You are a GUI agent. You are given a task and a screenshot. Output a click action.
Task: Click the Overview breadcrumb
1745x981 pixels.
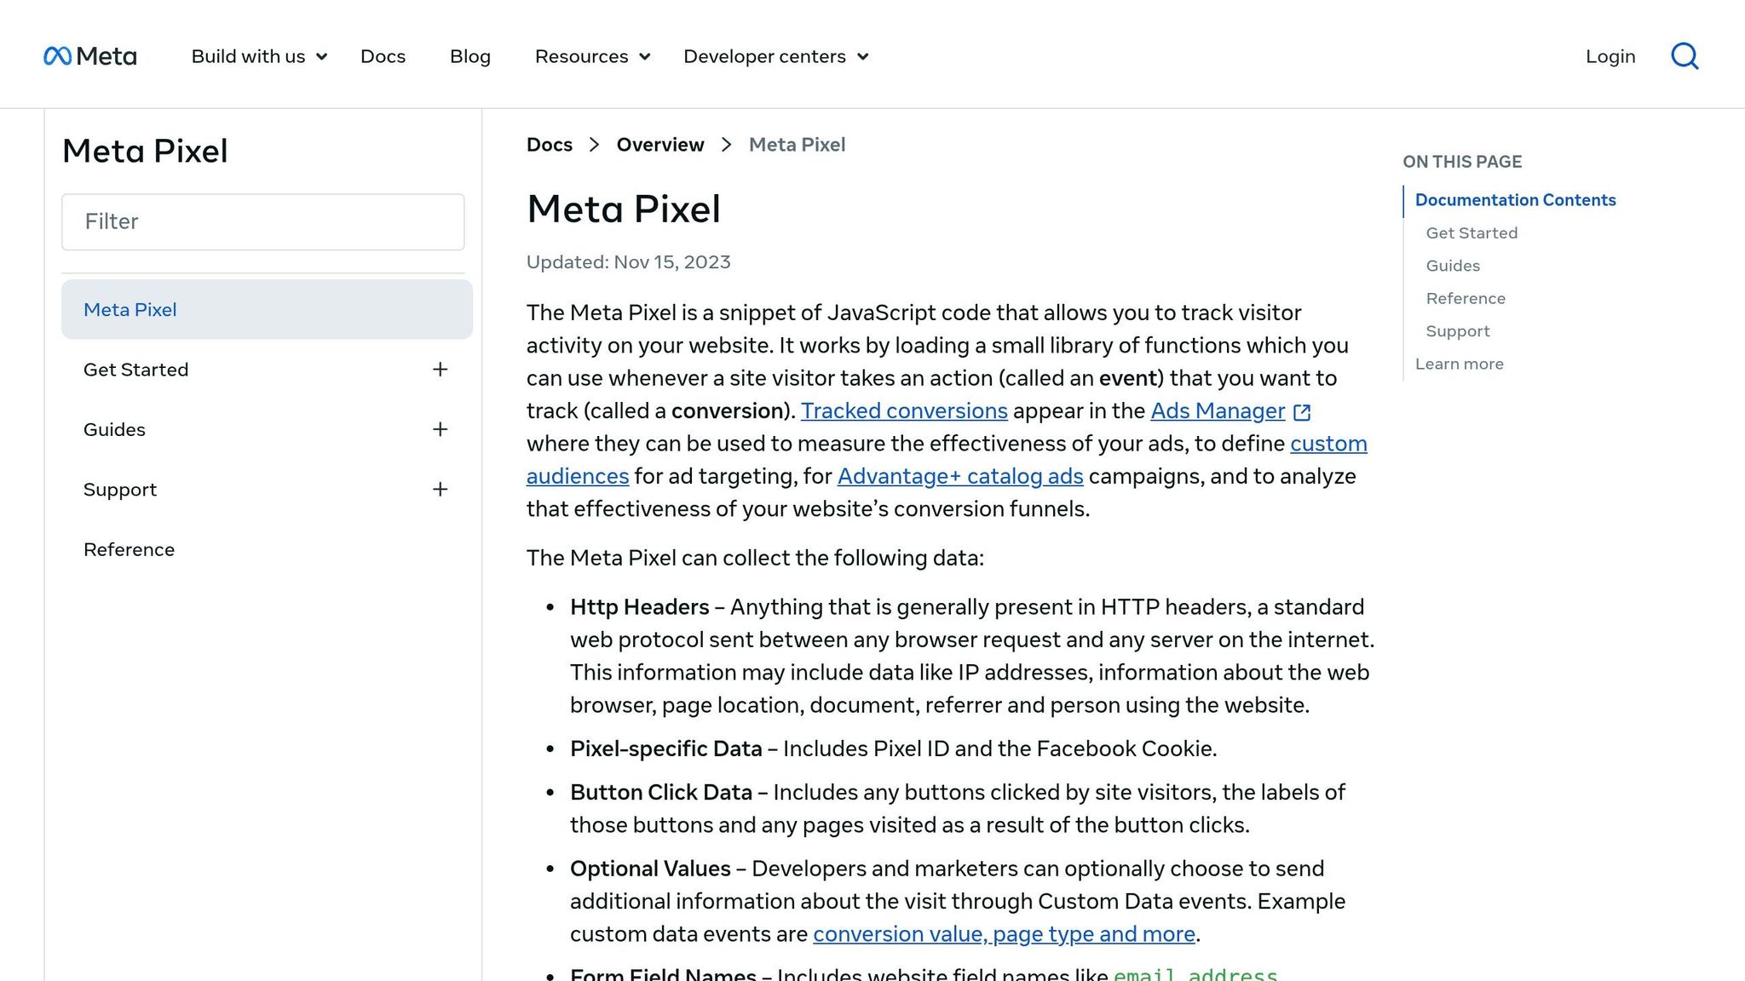(660, 145)
